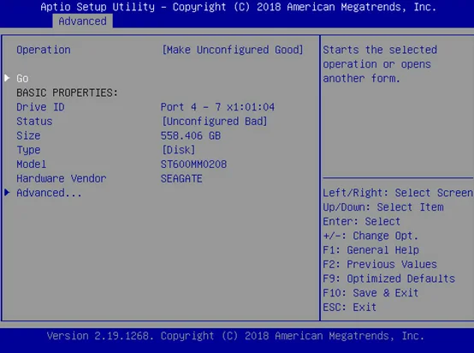Click the Hardware Vendor label
The image size is (474, 353).
click(x=62, y=178)
